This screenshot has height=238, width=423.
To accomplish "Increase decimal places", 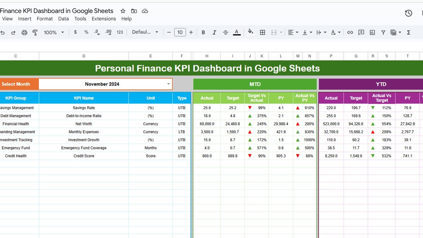I will (x=108, y=32).
